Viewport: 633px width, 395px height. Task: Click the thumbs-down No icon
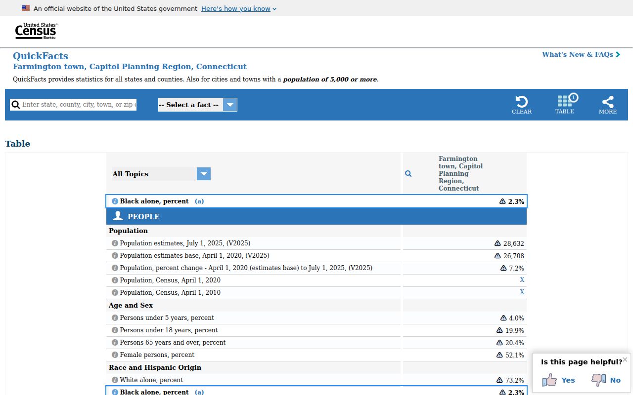pos(599,380)
